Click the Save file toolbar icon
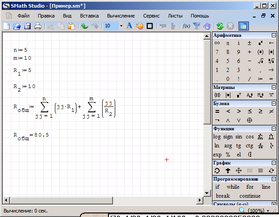The image size is (279, 217). pyautogui.click(x=27, y=26)
